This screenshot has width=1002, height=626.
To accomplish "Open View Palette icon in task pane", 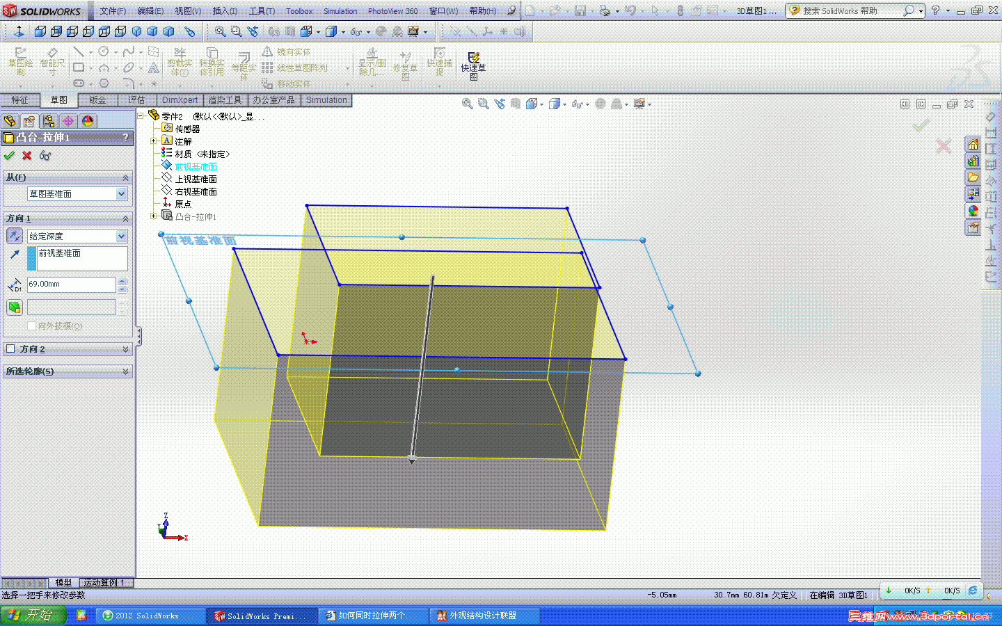I will 973,194.
